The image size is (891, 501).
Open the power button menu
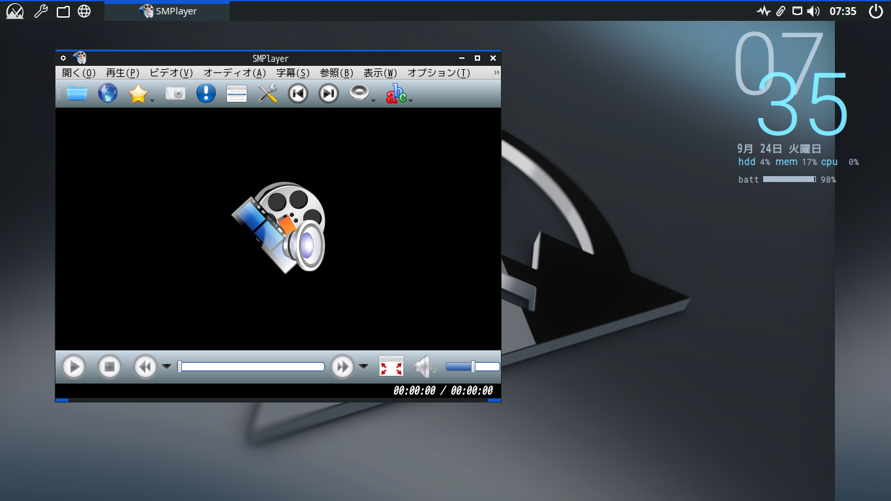point(875,11)
